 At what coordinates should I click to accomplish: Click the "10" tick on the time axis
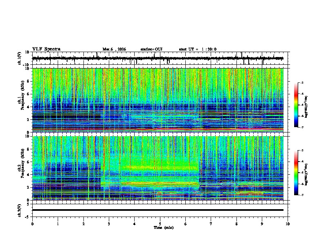[x=288, y=224]
